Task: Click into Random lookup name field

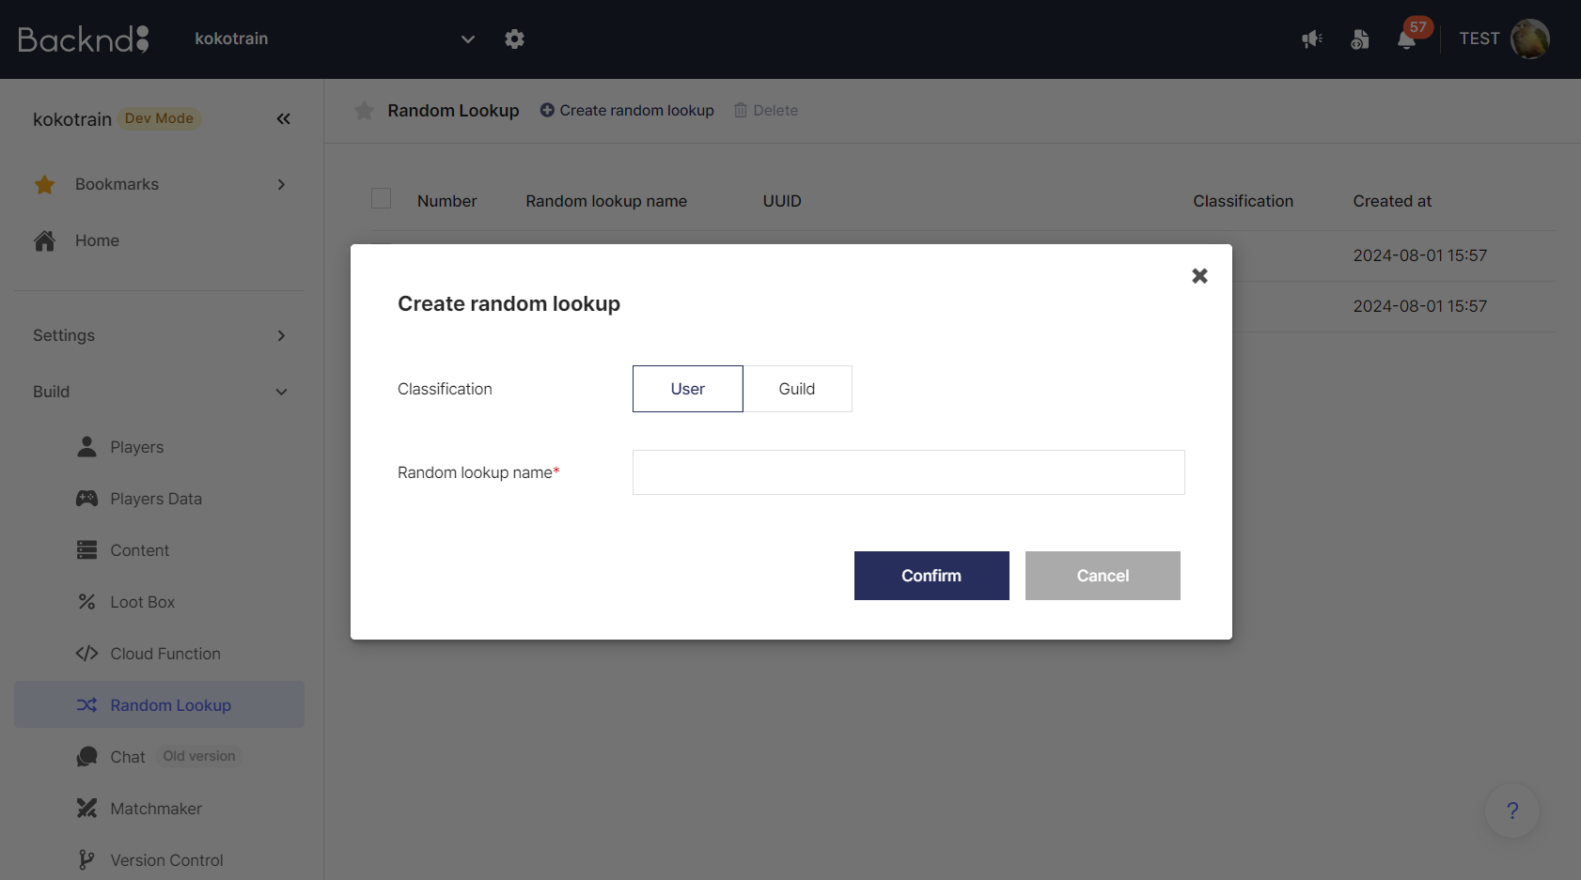Action: 909,472
